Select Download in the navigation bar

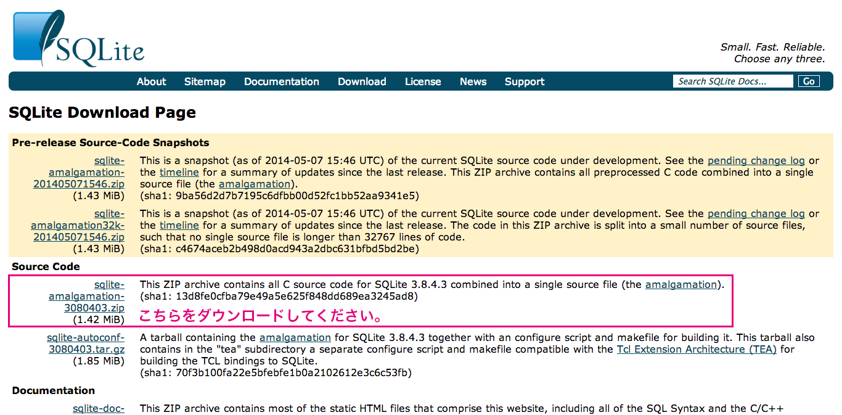pyautogui.click(x=362, y=81)
